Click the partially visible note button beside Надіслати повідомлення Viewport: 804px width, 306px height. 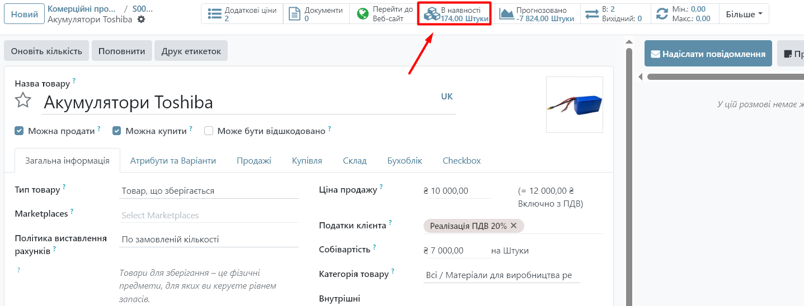[x=791, y=54]
